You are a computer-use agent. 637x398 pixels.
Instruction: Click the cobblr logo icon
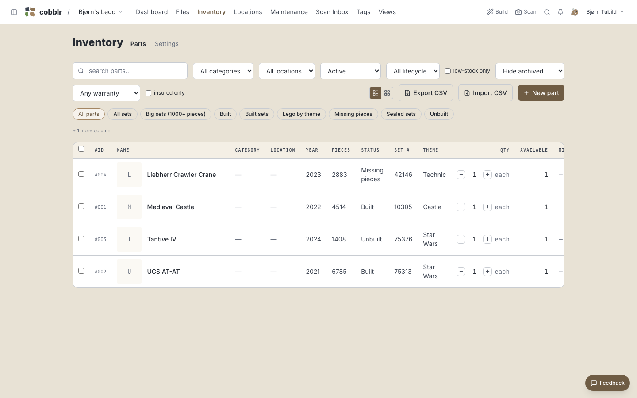coord(30,12)
